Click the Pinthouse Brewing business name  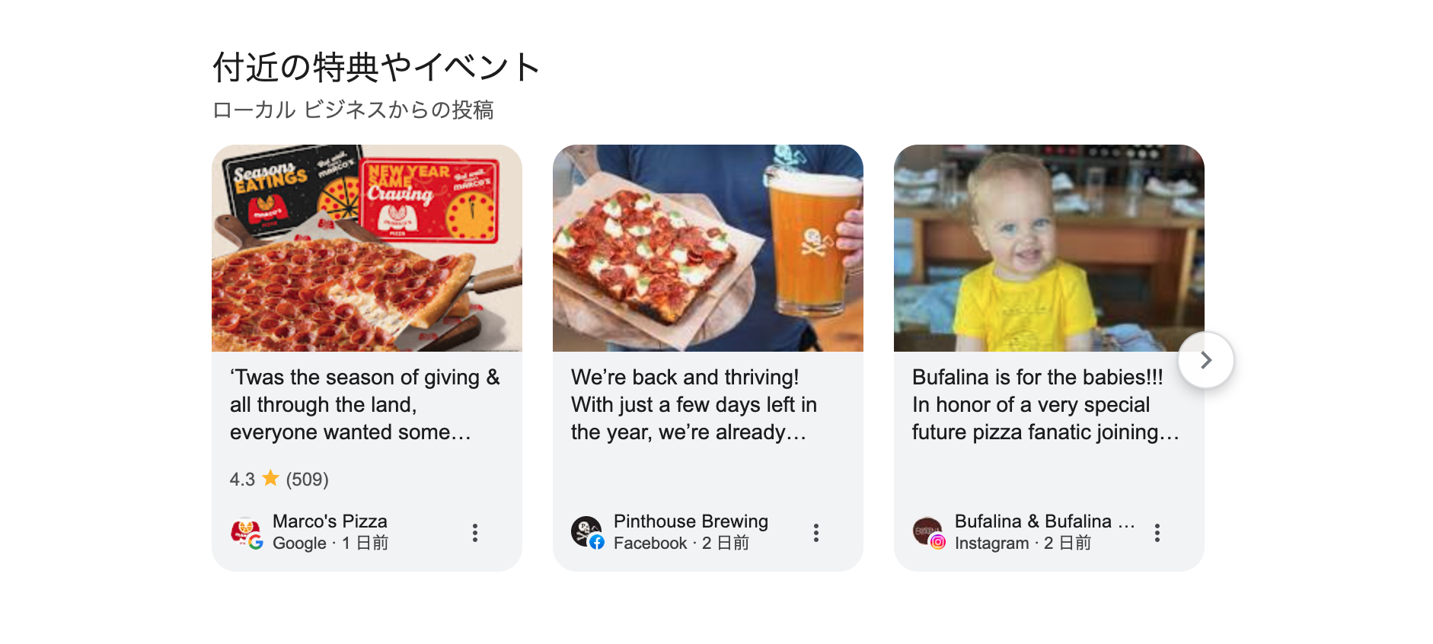pyautogui.click(x=691, y=521)
